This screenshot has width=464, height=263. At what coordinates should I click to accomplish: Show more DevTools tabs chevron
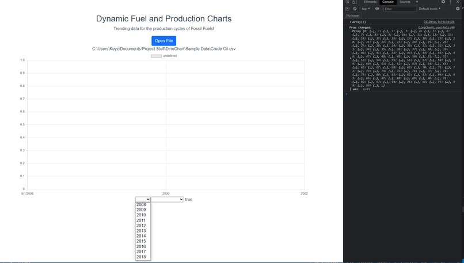point(417,2)
